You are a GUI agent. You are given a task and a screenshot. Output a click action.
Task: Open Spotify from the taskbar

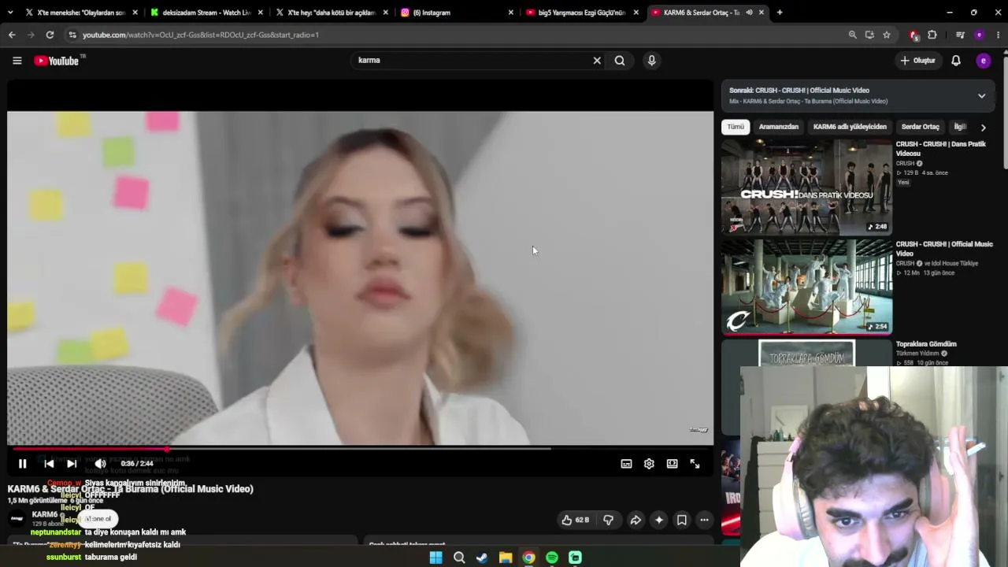click(x=552, y=558)
